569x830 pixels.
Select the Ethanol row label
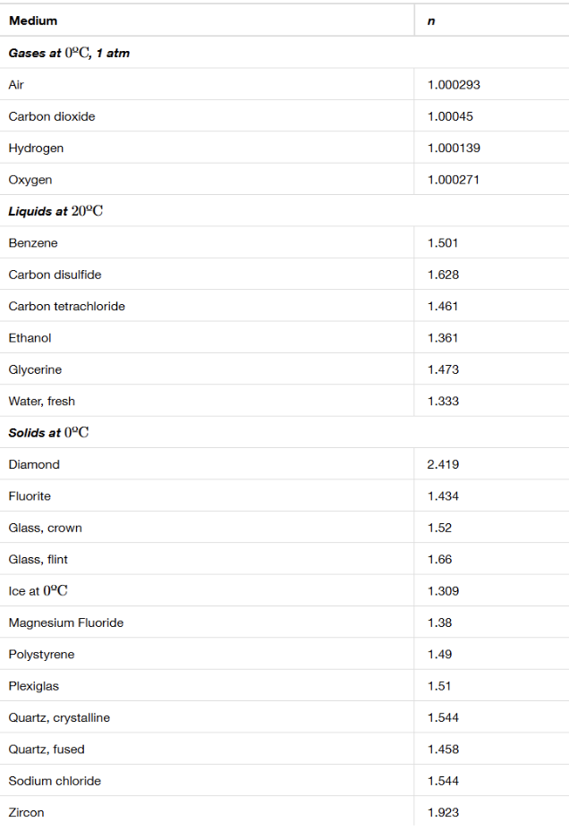click(x=30, y=338)
